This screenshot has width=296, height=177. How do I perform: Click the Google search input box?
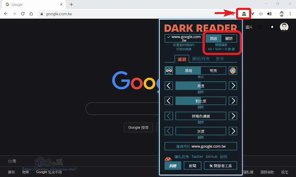pyautogui.click(x=123, y=109)
